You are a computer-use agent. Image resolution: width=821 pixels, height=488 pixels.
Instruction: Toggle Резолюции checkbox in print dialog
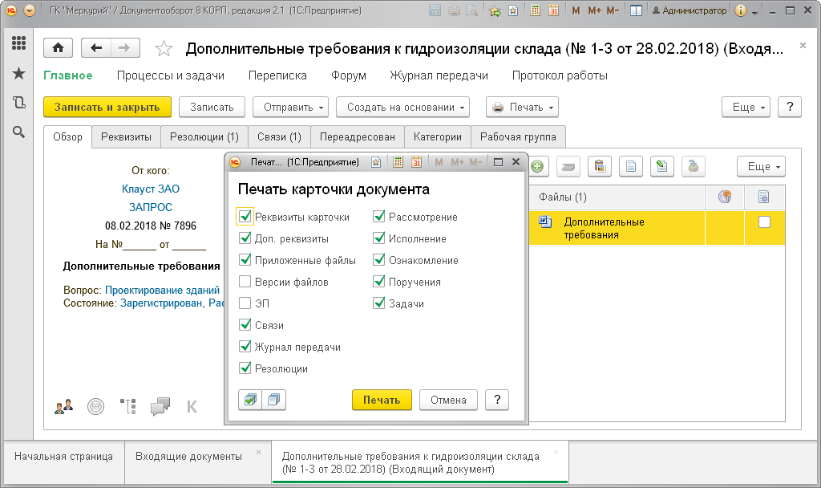click(x=245, y=368)
